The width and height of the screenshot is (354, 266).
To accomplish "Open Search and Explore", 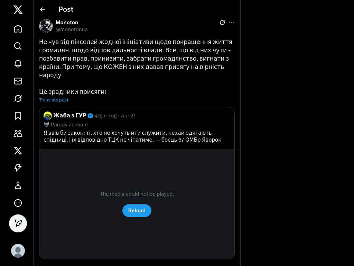I will tap(18, 46).
